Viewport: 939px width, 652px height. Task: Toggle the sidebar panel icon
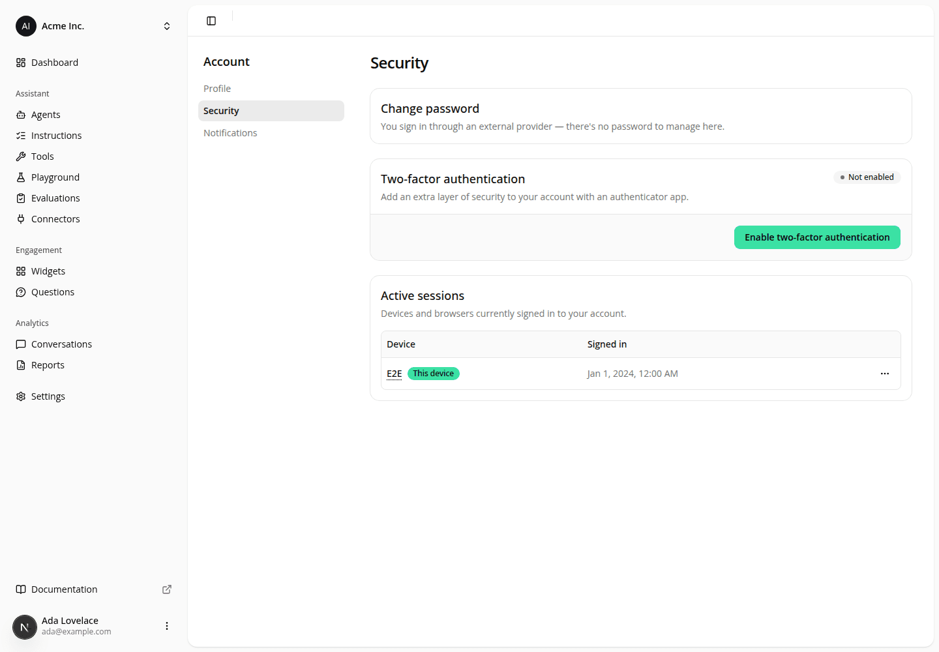pos(211,21)
